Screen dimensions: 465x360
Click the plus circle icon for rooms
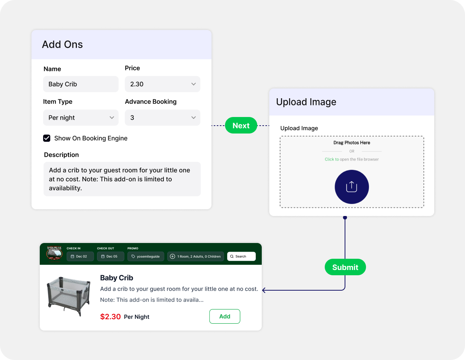pyautogui.click(x=172, y=256)
